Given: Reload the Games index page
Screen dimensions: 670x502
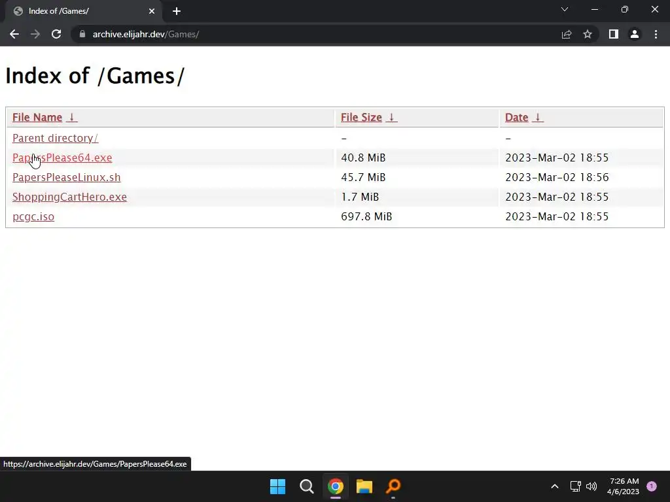Looking at the screenshot, I should tap(56, 34).
